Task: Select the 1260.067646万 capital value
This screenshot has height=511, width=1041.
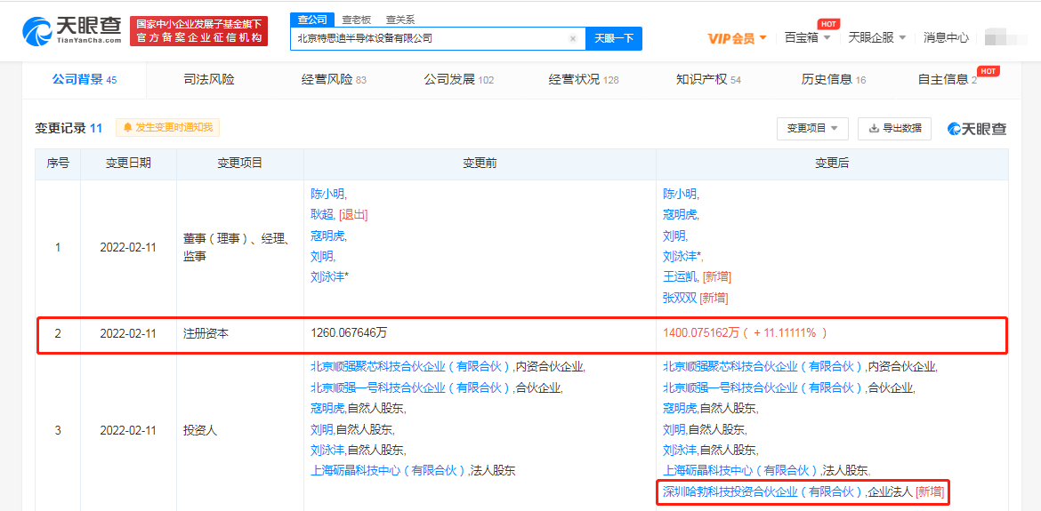Action: click(349, 333)
